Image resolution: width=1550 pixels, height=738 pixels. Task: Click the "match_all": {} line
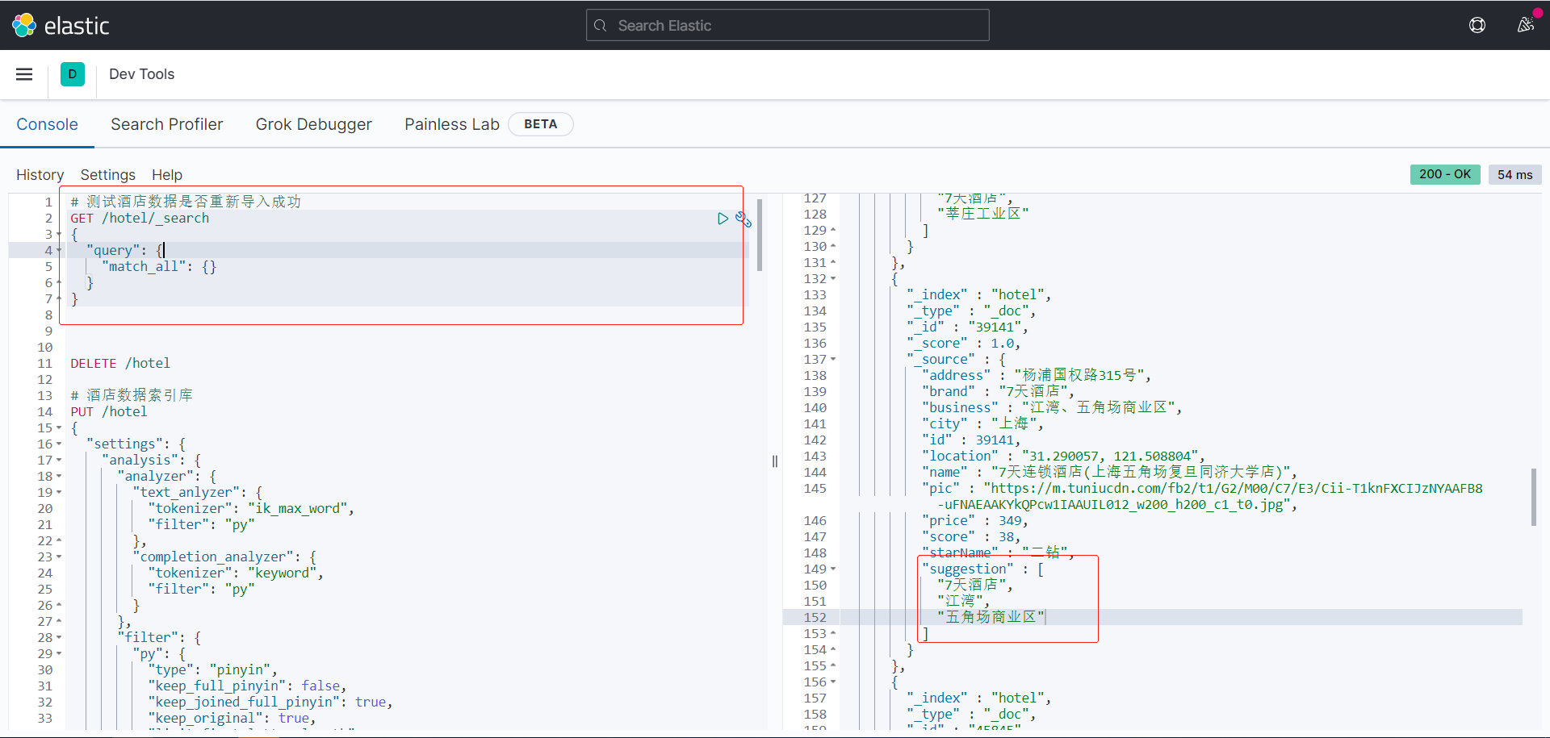[x=159, y=266]
